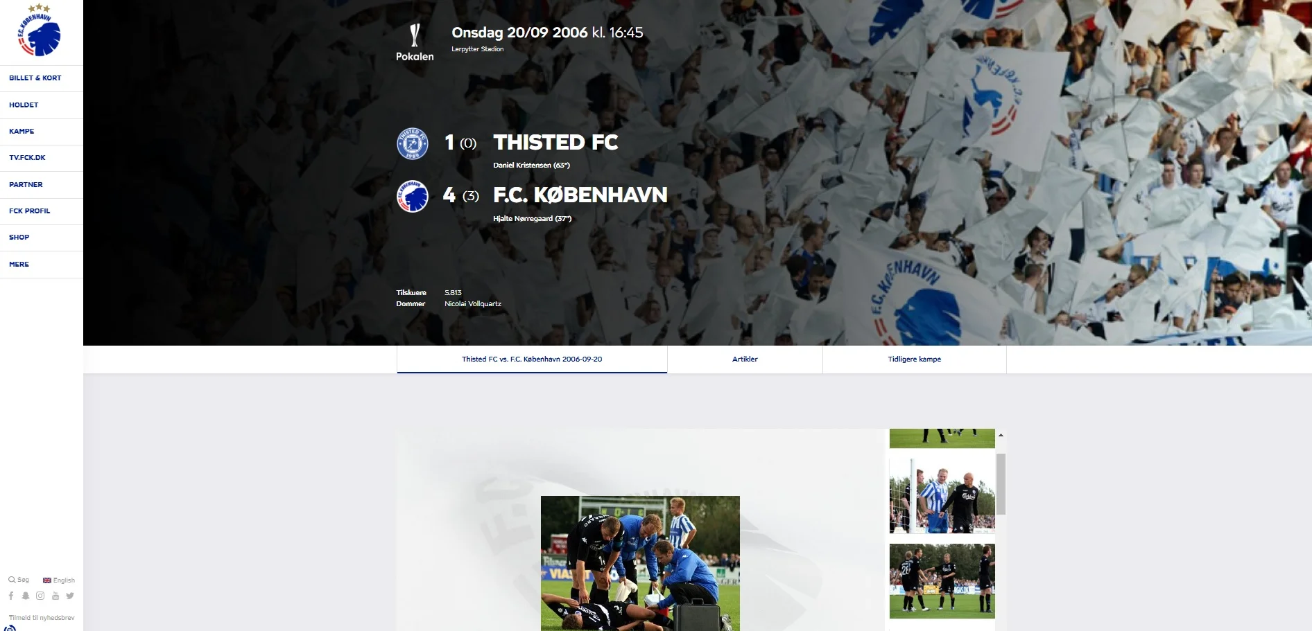Click the F.C. København logo in sidebar
The width and height of the screenshot is (1312, 631).
pyautogui.click(x=40, y=30)
